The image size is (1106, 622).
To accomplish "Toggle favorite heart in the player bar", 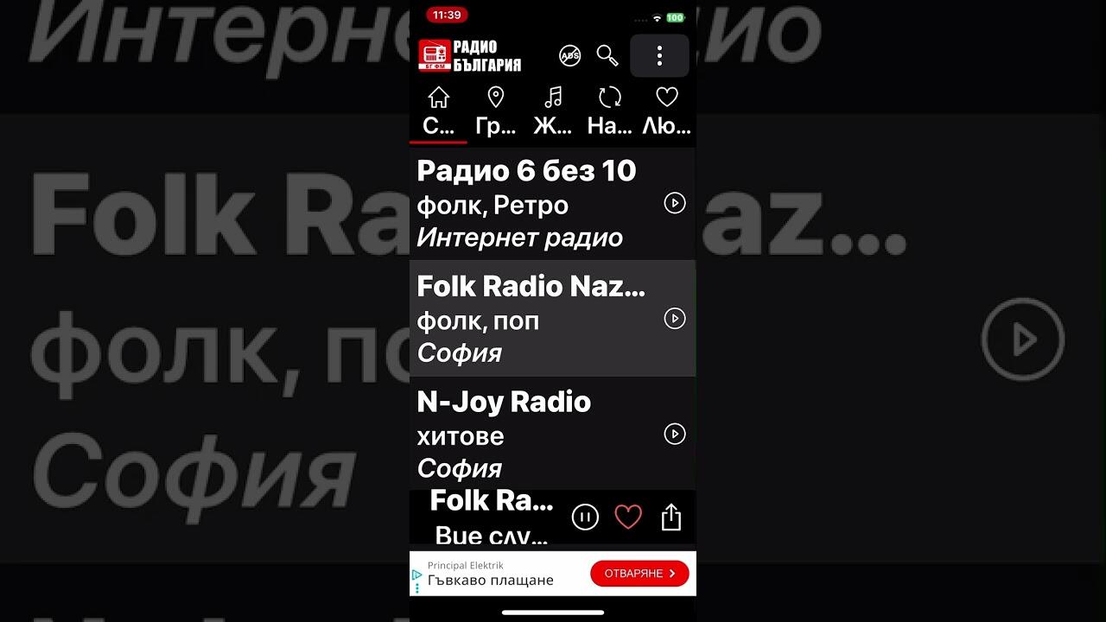I will (x=628, y=517).
